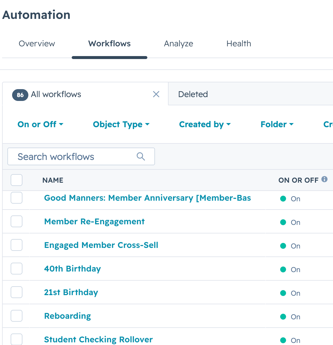Select the Member Re-Engagement row checkbox

coord(17,221)
